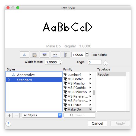The image size is (136, 136).
Task: Click the Family list scrollbar thumb
Action: coord(94,93)
